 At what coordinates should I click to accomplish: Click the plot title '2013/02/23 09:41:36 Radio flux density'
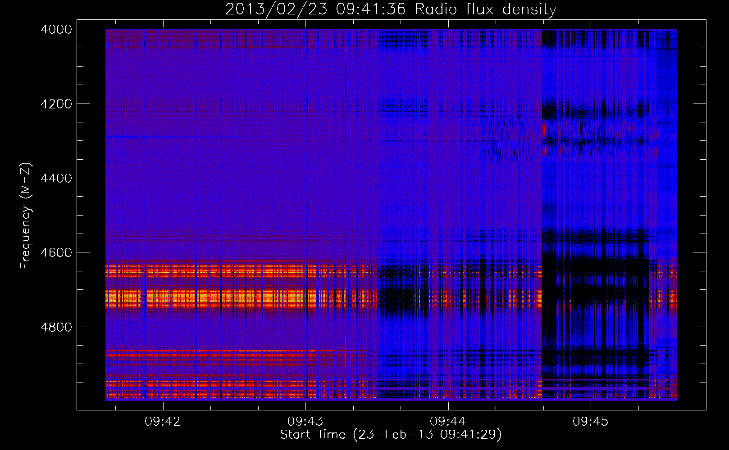[x=391, y=9]
